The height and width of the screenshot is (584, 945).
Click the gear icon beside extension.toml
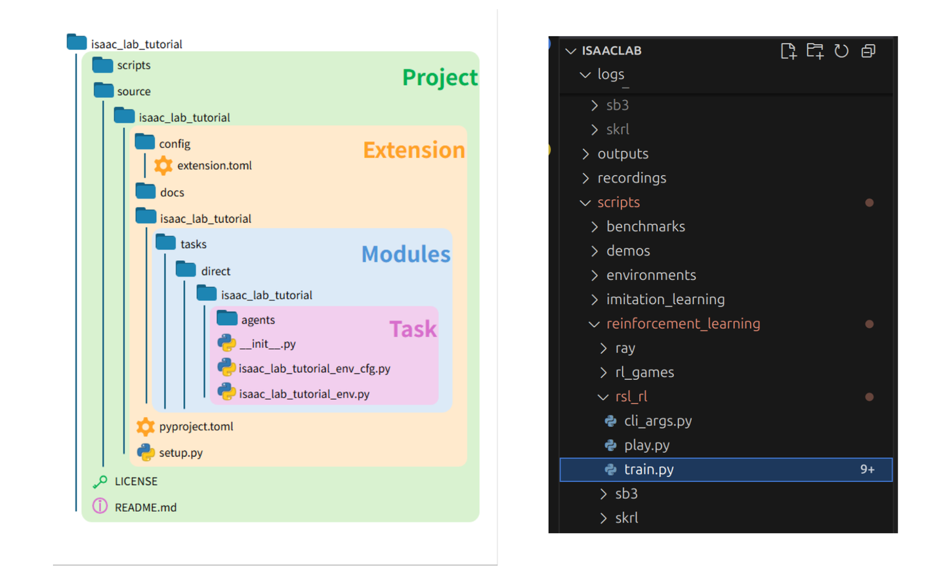tap(163, 165)
